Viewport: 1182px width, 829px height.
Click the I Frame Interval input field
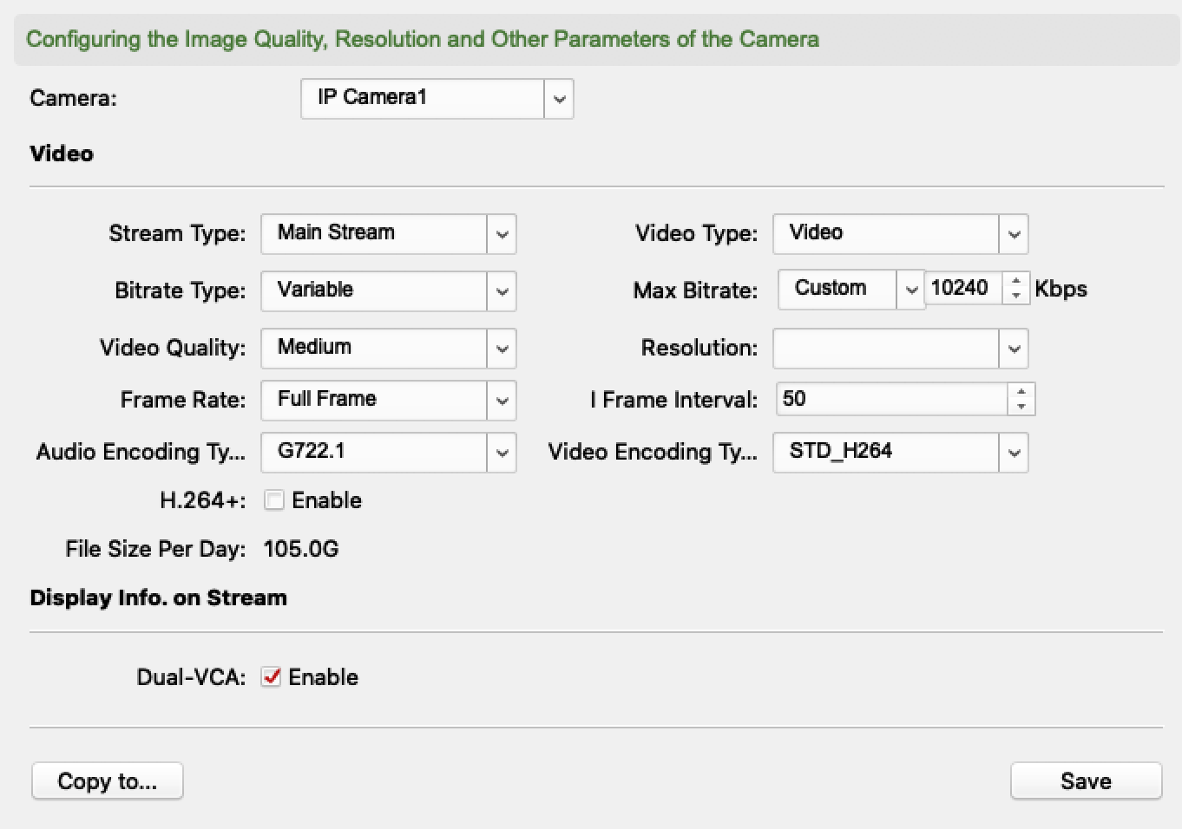click(x=890, y=399)
